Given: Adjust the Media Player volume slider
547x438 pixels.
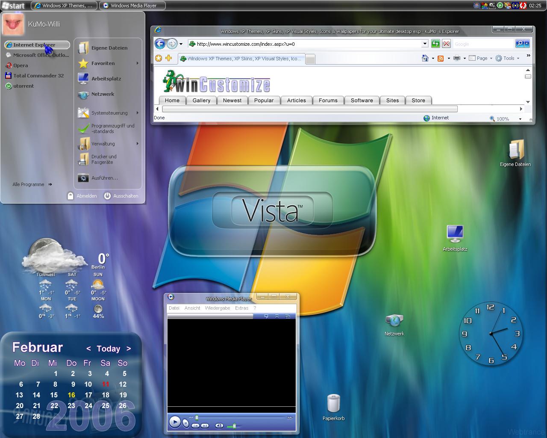Looking at the screenshot, I should [234, 426].
